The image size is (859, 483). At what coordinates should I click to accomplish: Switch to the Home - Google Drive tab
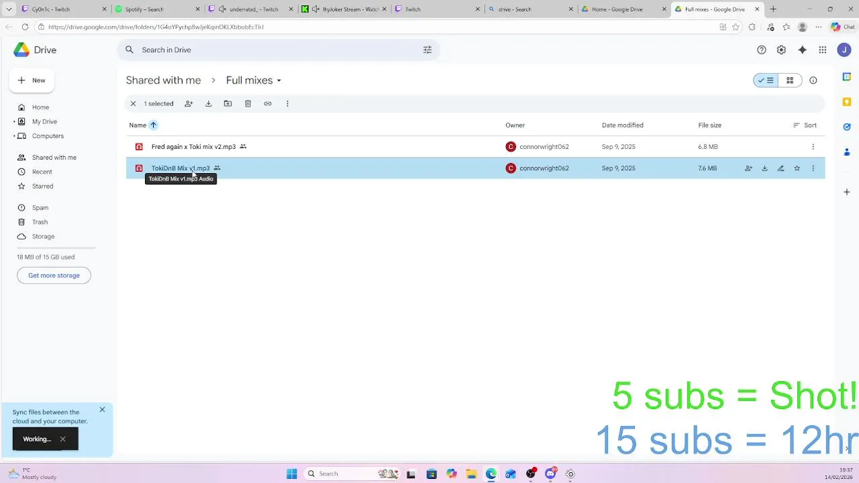click(x=623, y=9)
